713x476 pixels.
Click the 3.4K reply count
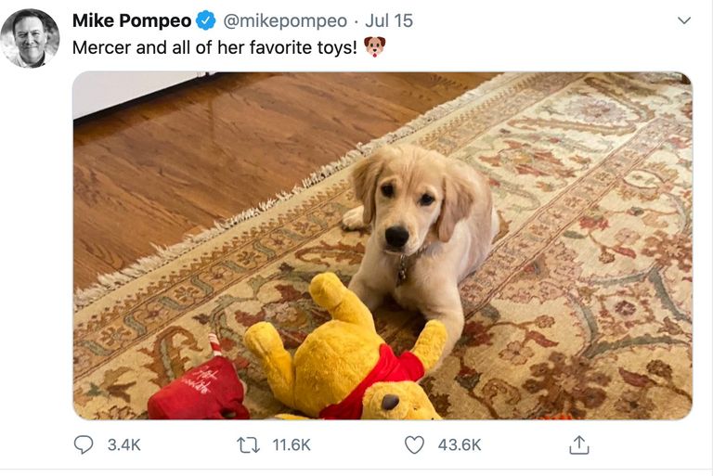coord(123,444)
